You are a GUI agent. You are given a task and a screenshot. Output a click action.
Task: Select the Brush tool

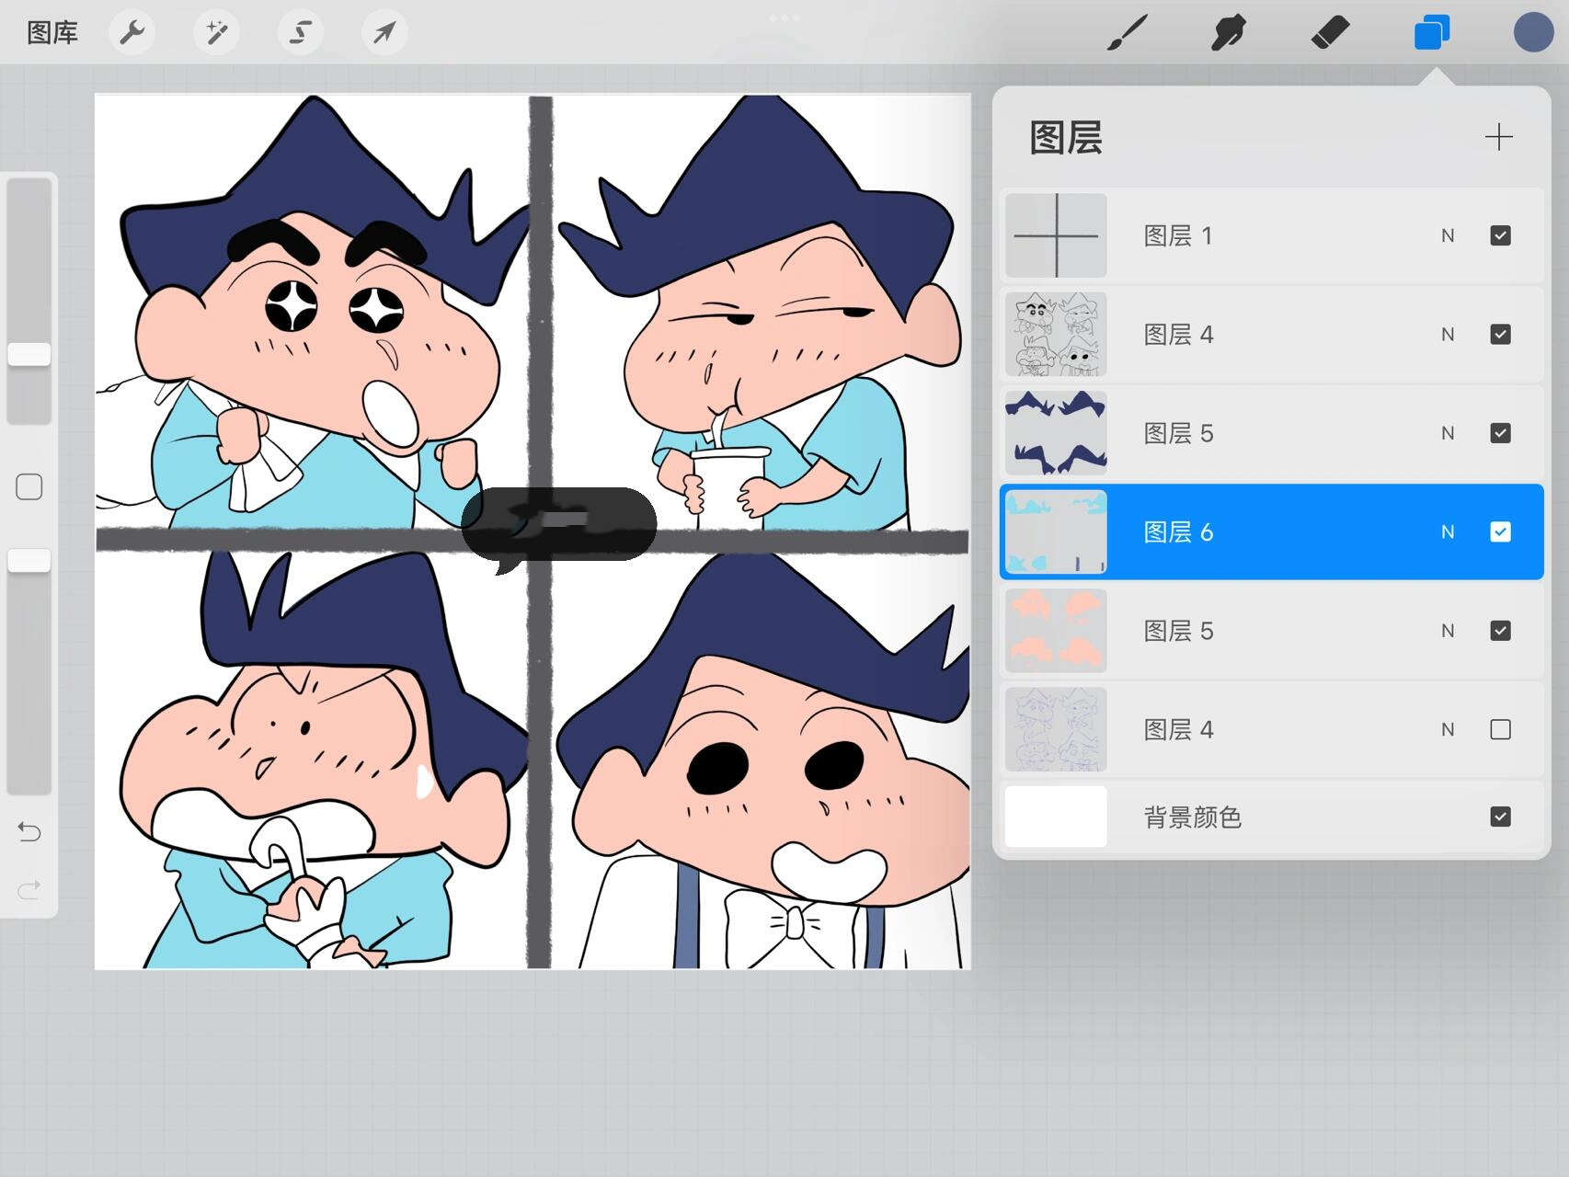[1128, 33]
